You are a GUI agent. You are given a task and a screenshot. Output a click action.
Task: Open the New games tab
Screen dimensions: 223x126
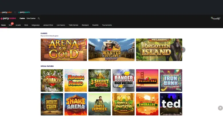tap(10, 25)
